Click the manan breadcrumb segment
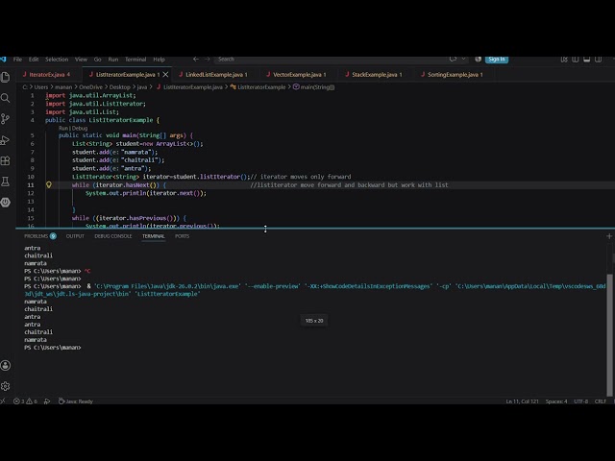 click(63, 87)
